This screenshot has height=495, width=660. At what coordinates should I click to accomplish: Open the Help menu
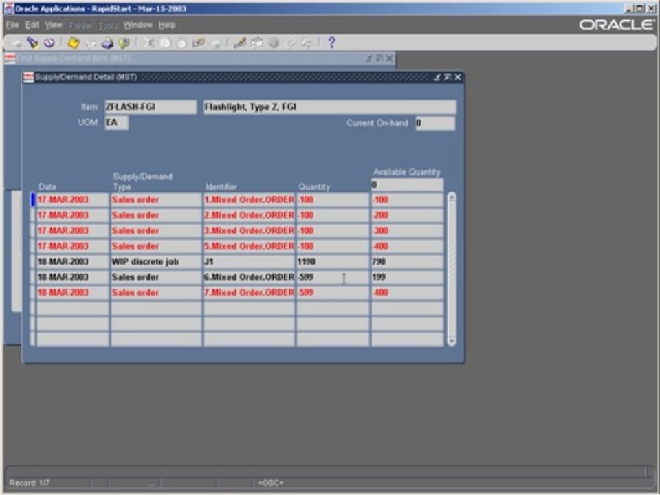[x=167, y=25]
